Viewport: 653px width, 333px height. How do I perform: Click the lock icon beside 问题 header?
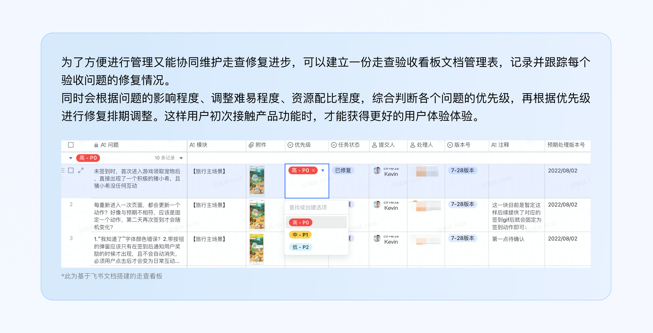96,145
